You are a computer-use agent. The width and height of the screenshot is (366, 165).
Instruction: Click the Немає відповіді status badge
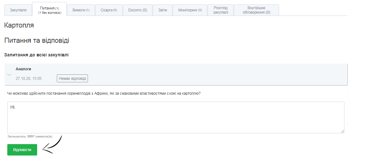pyautogui.click(x=72, y=78)
